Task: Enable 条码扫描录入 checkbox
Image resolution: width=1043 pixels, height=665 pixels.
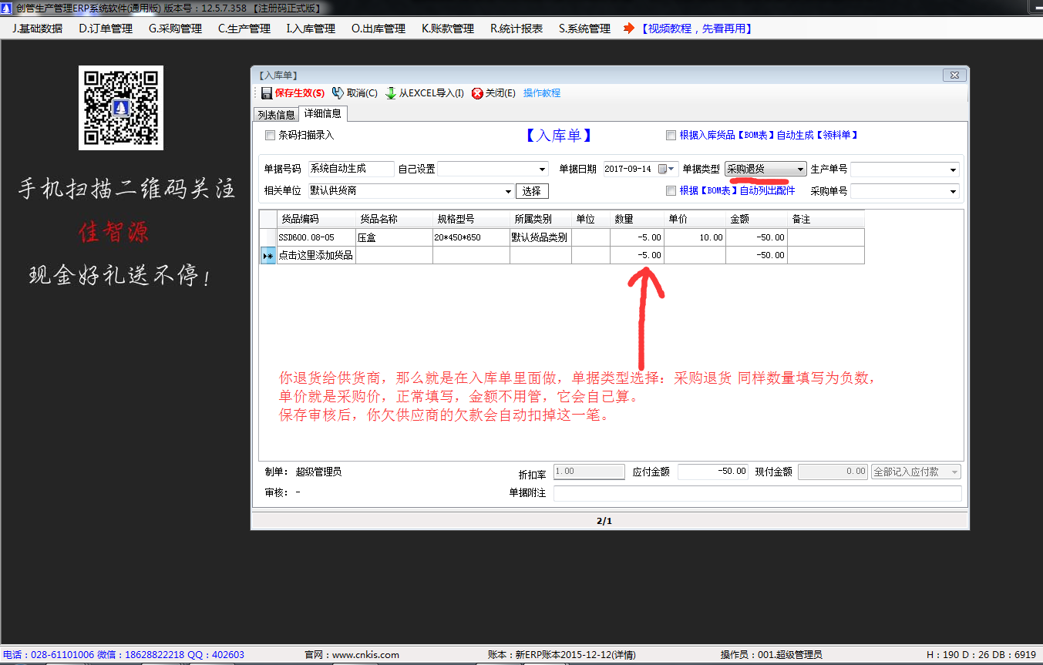Action: pos(270,135)
